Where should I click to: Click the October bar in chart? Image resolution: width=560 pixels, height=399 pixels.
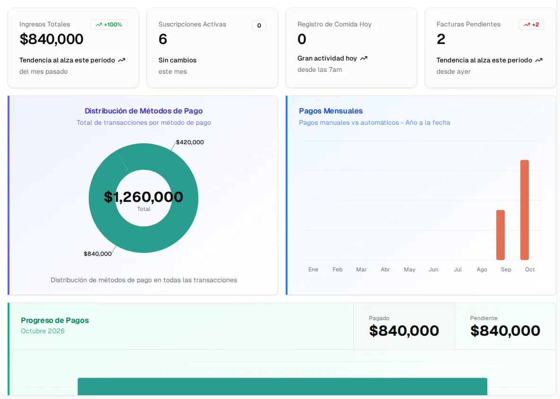524,210
